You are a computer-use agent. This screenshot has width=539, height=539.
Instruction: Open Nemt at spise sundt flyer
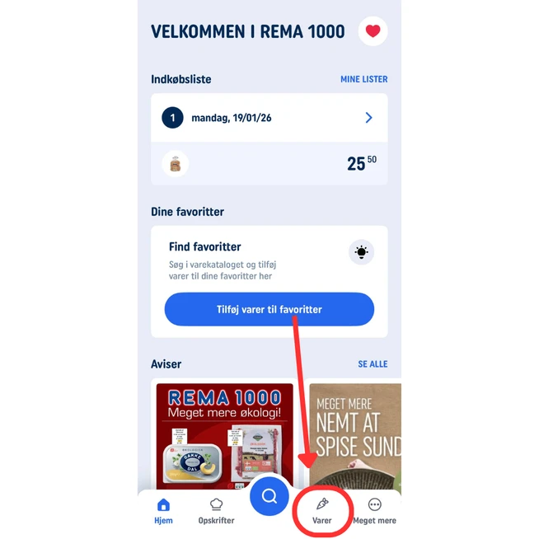pyautogui.click(x=355, y=436)
